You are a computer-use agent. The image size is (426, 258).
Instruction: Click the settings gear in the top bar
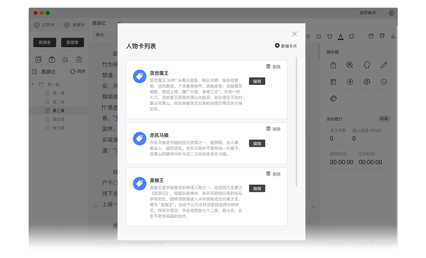coord(391,13)
